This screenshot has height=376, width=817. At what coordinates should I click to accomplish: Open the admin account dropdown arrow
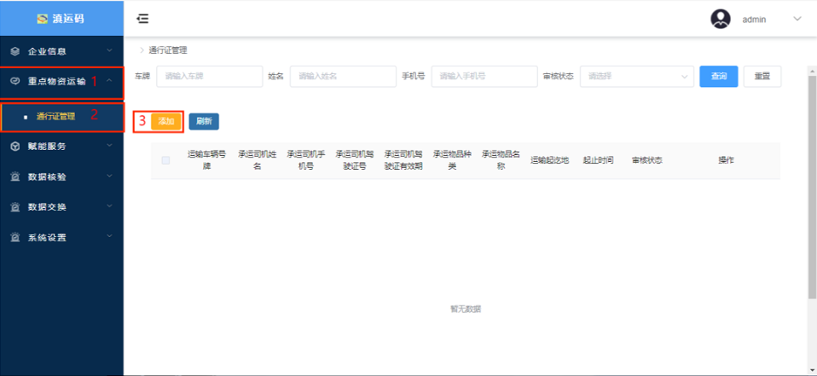coord(797,19)
